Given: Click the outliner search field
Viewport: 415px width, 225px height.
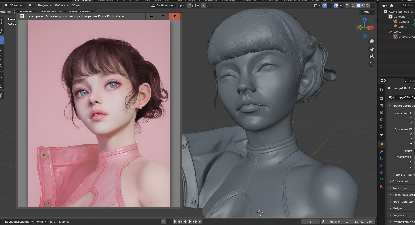Looking at the screenshot, I should click(x=409, y=5).
